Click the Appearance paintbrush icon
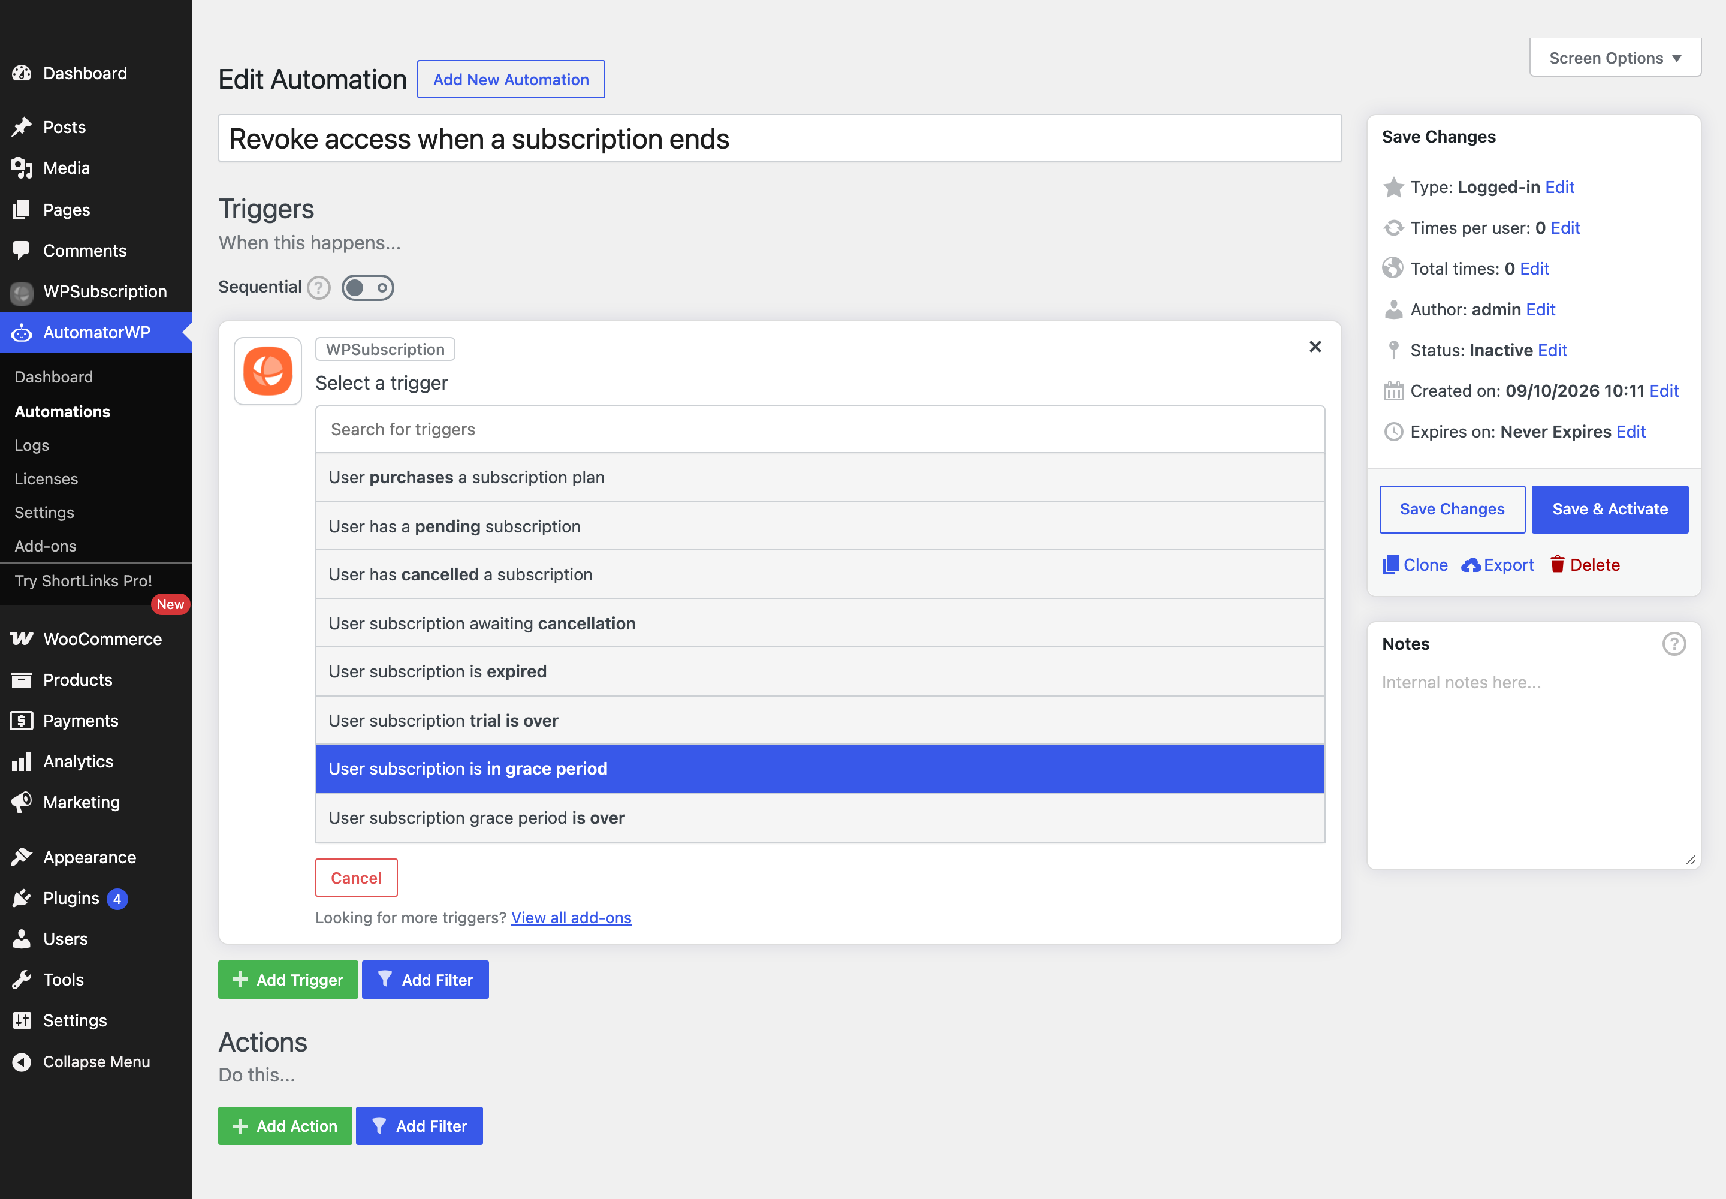1726x1199 pixels. pyautogui.click(x=22, y=857)
